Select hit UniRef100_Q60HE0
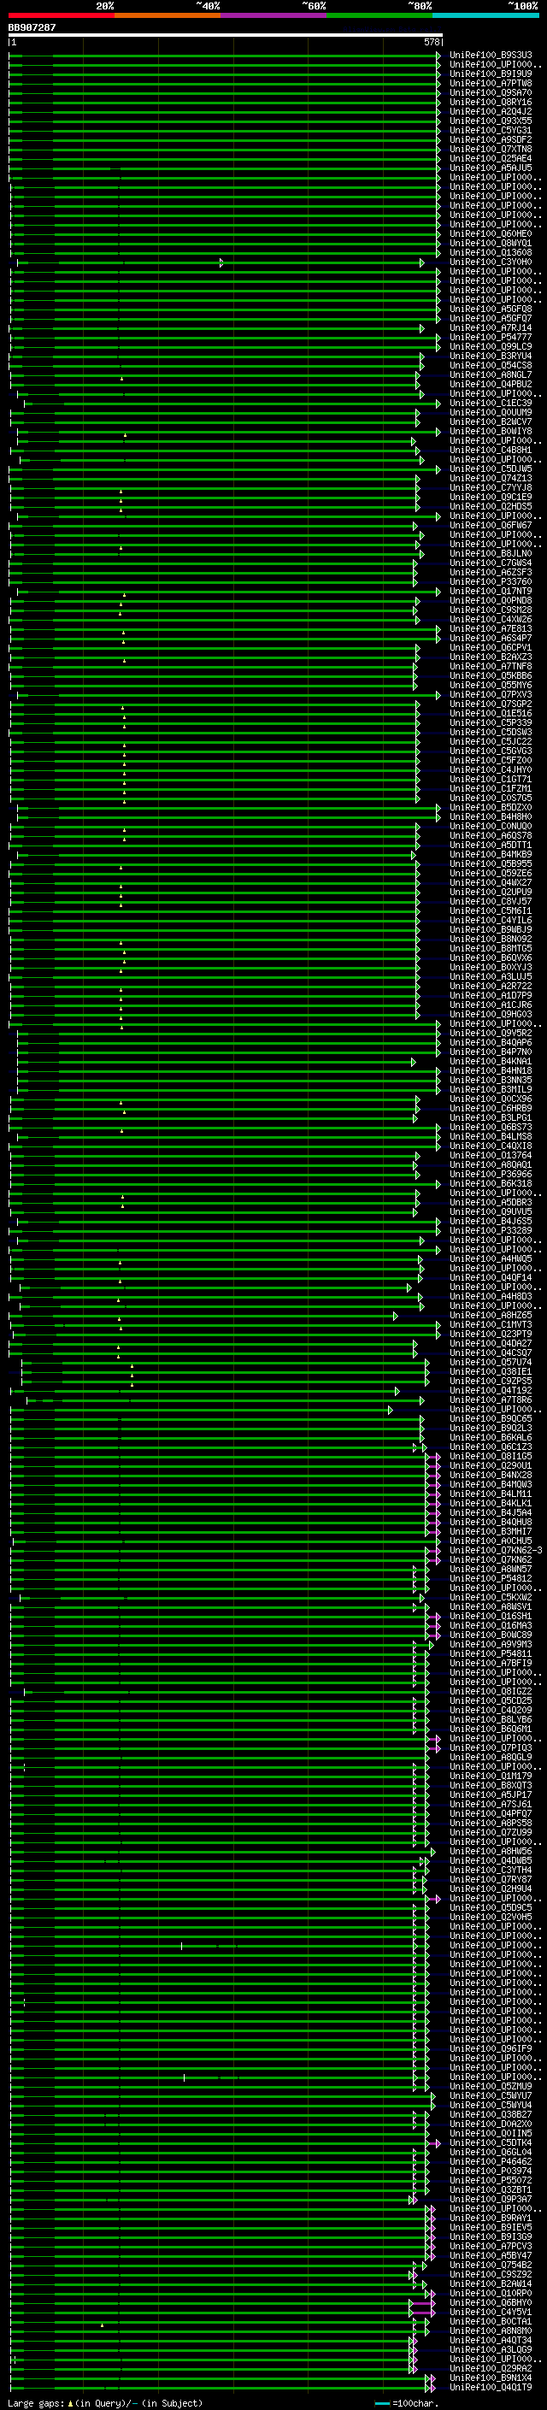Image resolution: width=547 pixels, height=2410 pixels. click(491, 234)
